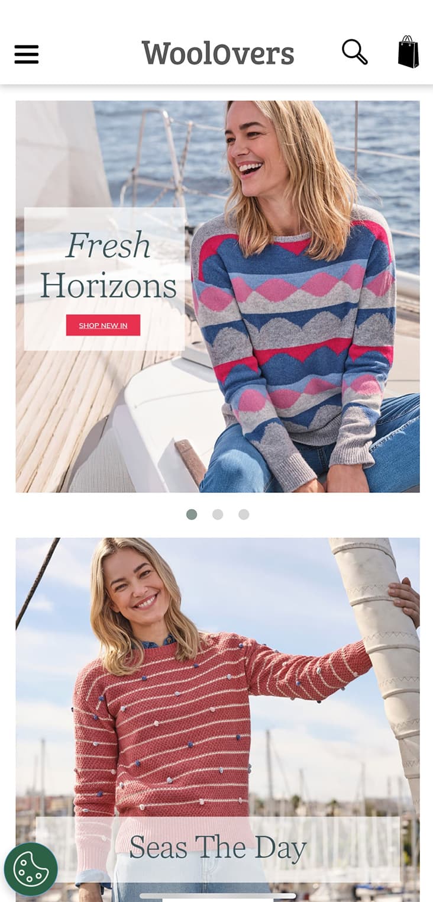This screenshot has width=433, height=902.
Task: Open the shopping bag
Action: click(408, 52)
